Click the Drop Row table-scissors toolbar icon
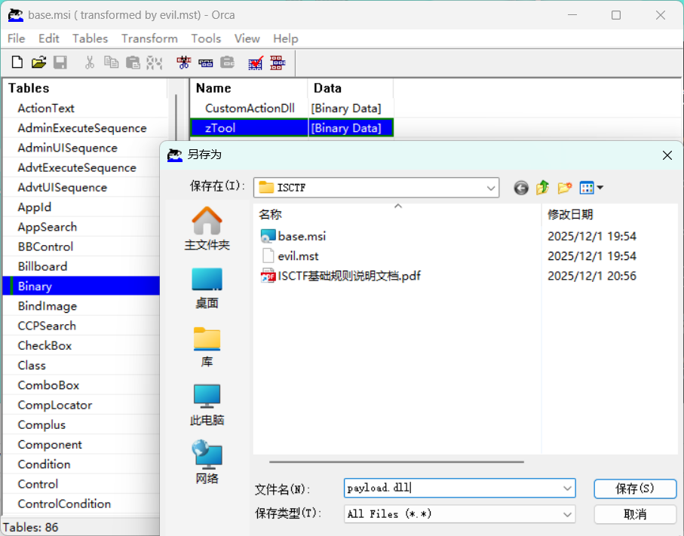 183,63
